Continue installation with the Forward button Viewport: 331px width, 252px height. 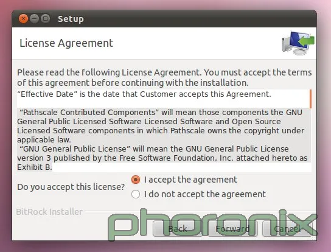(x=232, y=229)
